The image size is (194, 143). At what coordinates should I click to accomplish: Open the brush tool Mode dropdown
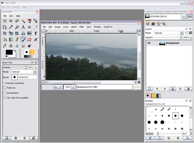(x=24, y=72)
